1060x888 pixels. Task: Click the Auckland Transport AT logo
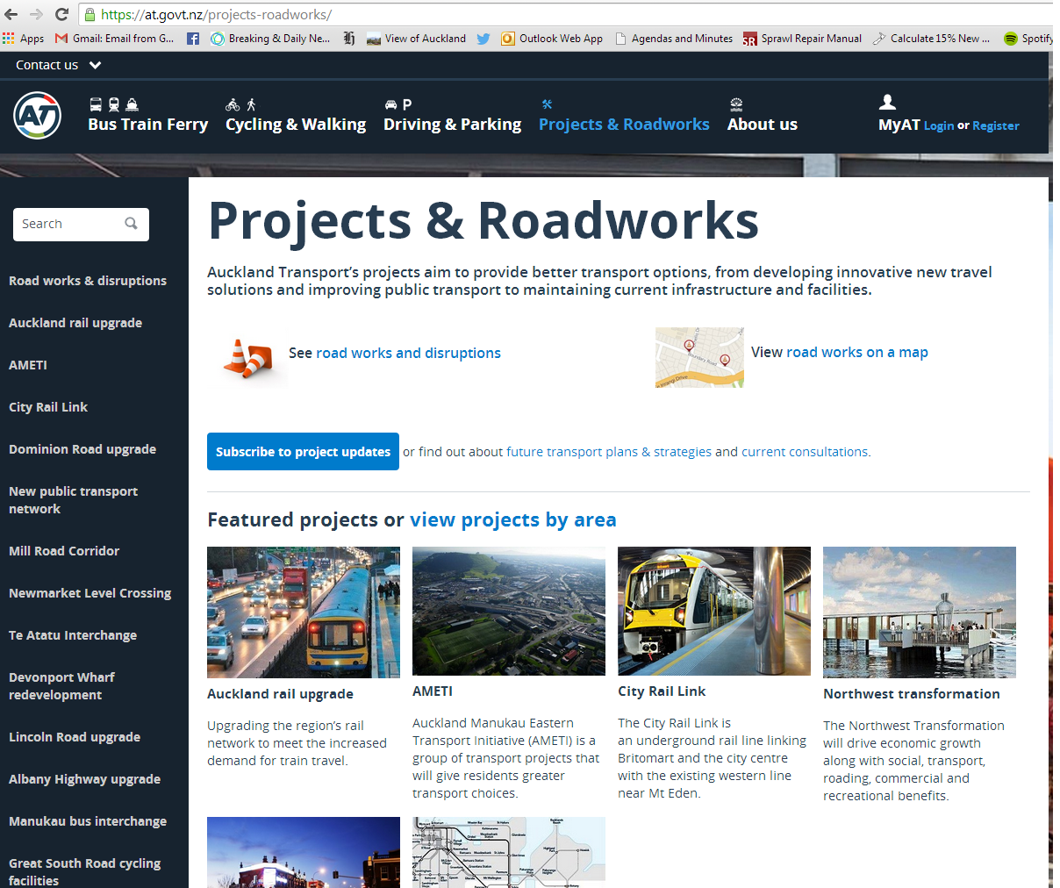point(38,115)
